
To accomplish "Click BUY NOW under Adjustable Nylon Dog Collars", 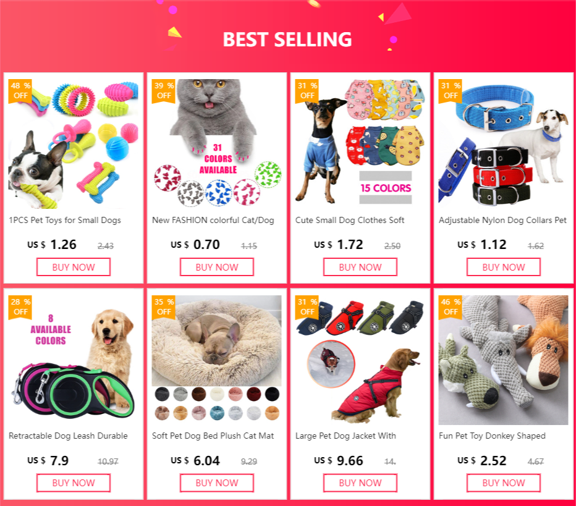I will coord(504,267).
